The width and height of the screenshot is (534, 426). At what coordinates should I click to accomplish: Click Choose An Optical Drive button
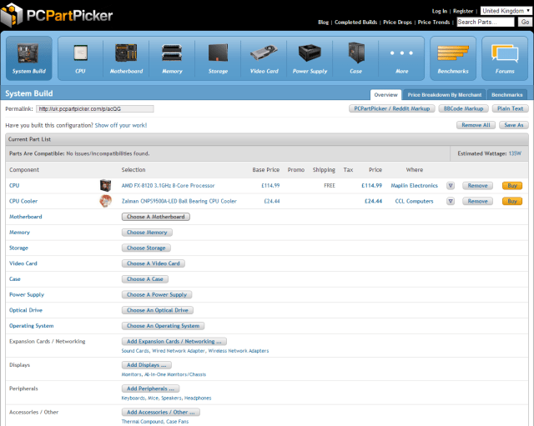point(158,310)
